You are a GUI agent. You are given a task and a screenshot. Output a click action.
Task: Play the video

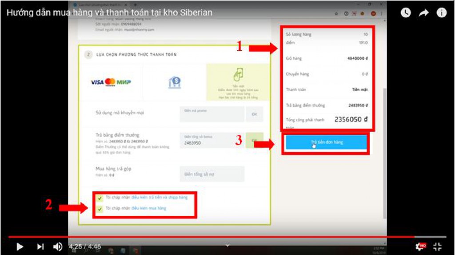(x=20, y=246)
